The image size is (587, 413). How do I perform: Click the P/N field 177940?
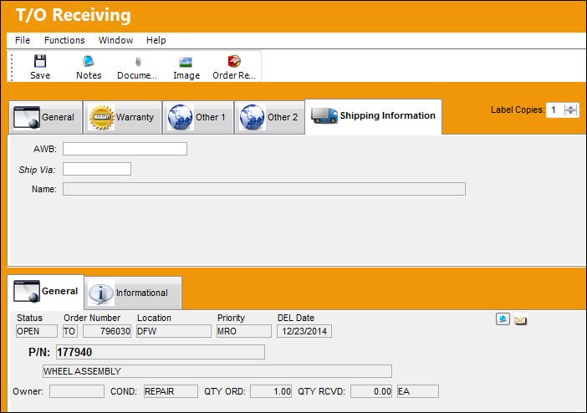[161, 352]
